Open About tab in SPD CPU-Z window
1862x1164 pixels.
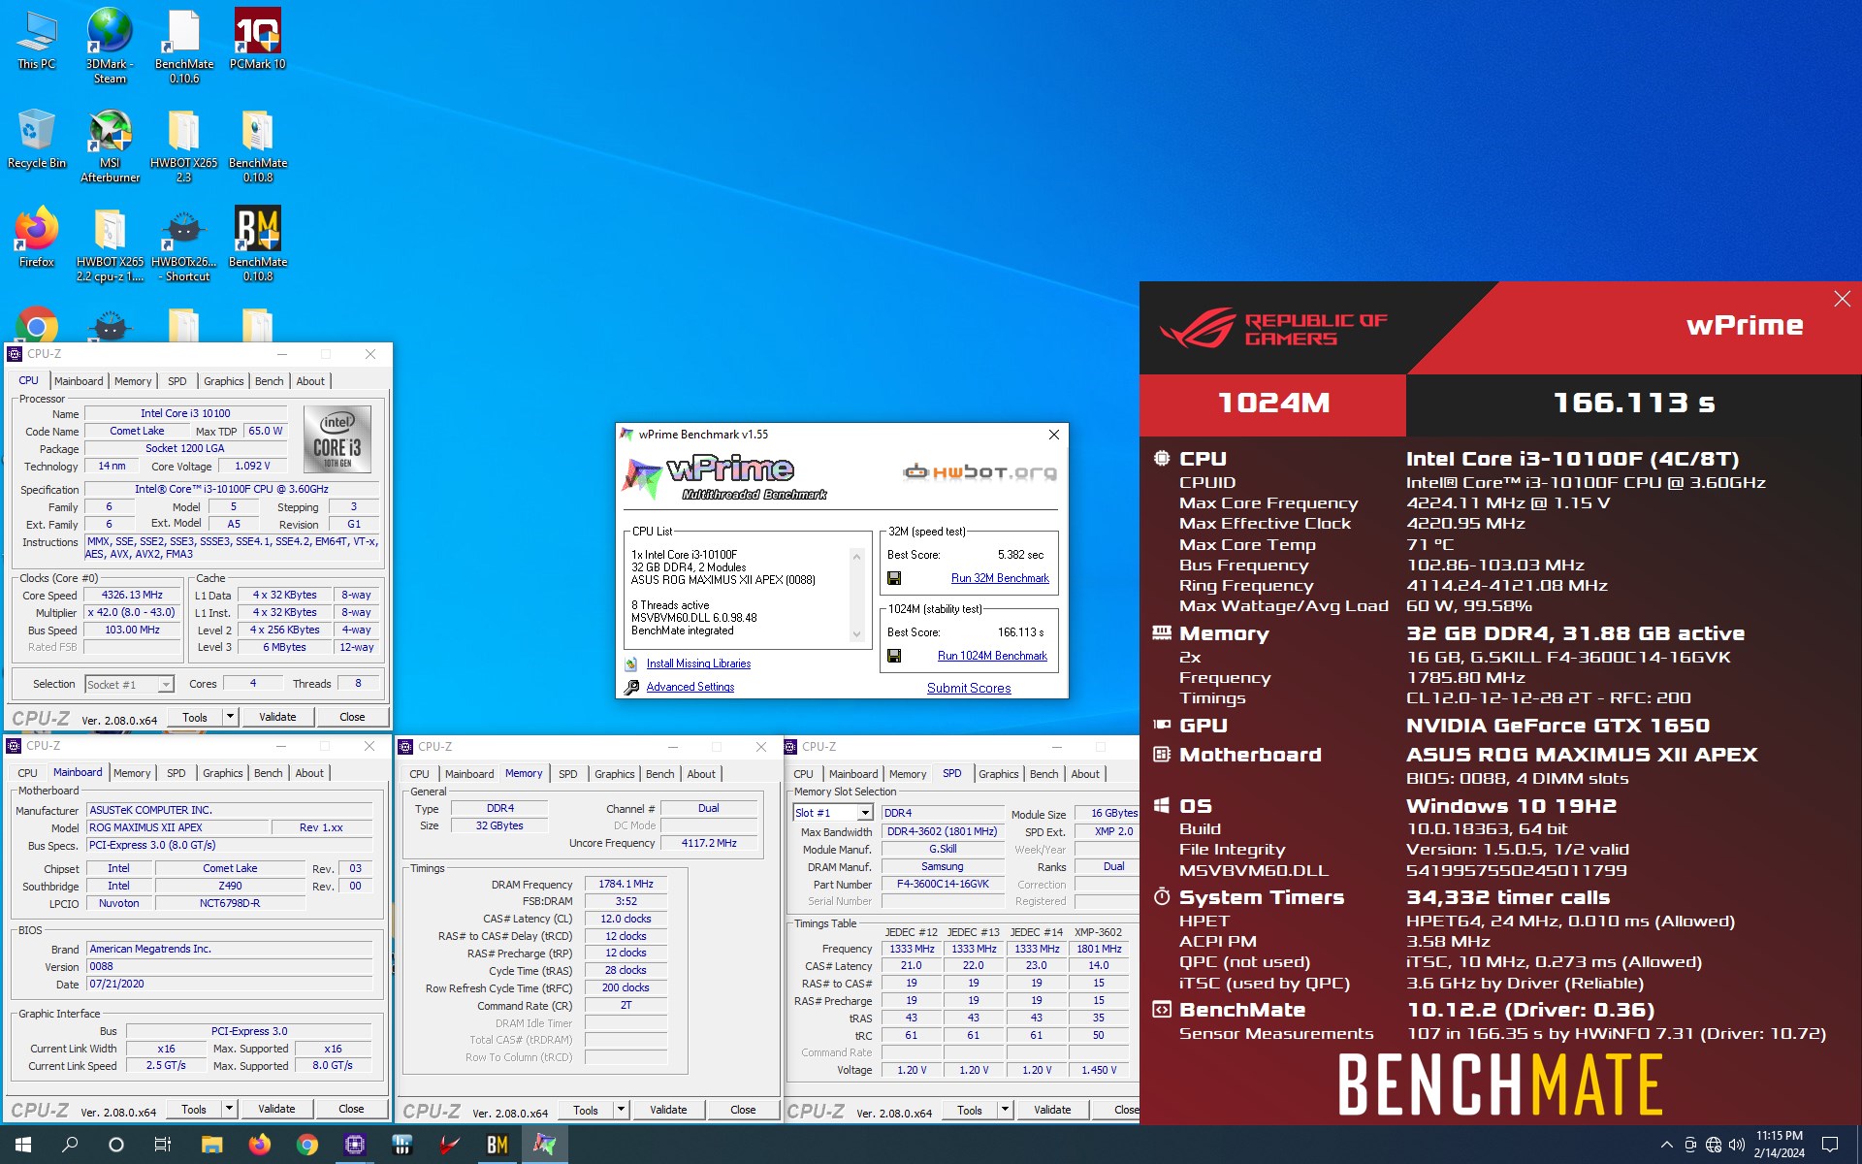coord(1085,774)
